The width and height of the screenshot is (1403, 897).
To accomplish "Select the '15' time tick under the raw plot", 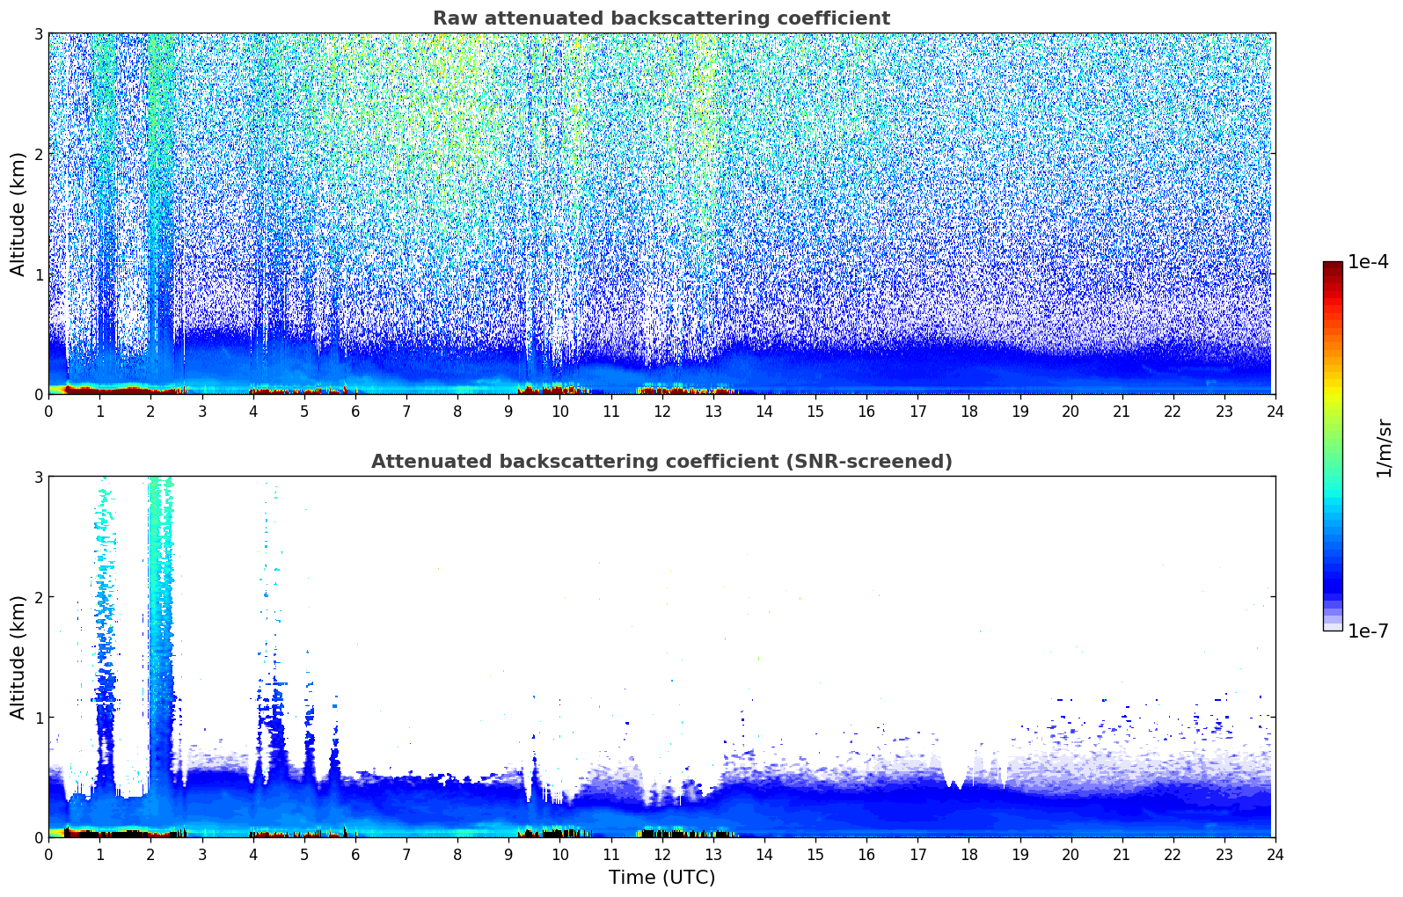I will [815, 411].
